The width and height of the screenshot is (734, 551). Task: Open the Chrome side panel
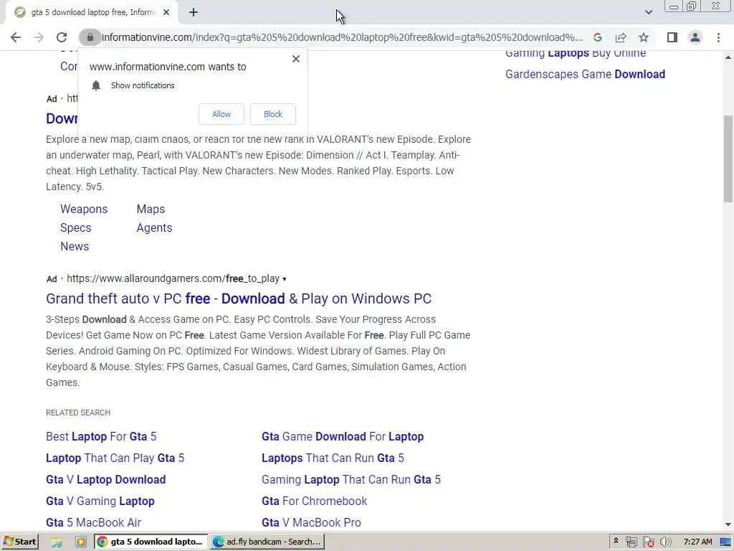pyautogui.click(x=672, y=37)
